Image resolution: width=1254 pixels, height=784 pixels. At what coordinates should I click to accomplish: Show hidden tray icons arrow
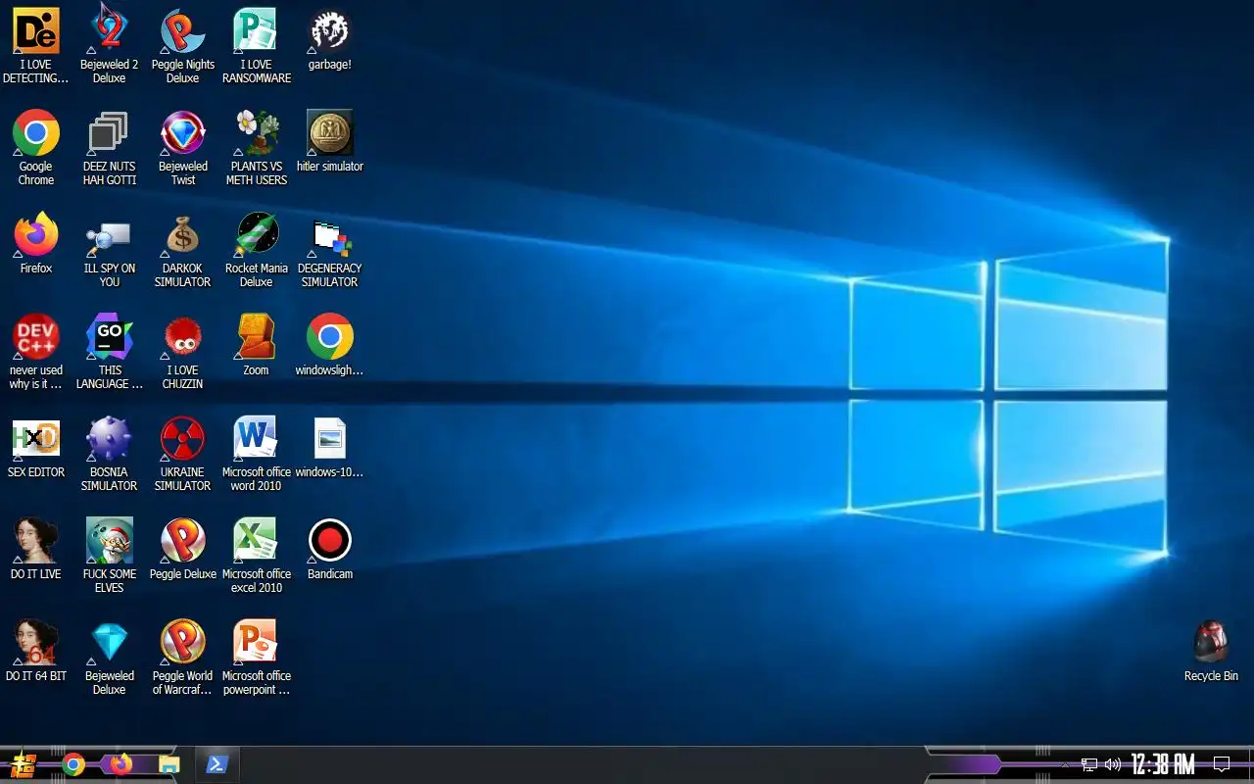pyautogui.click(x=1066, y=764)
